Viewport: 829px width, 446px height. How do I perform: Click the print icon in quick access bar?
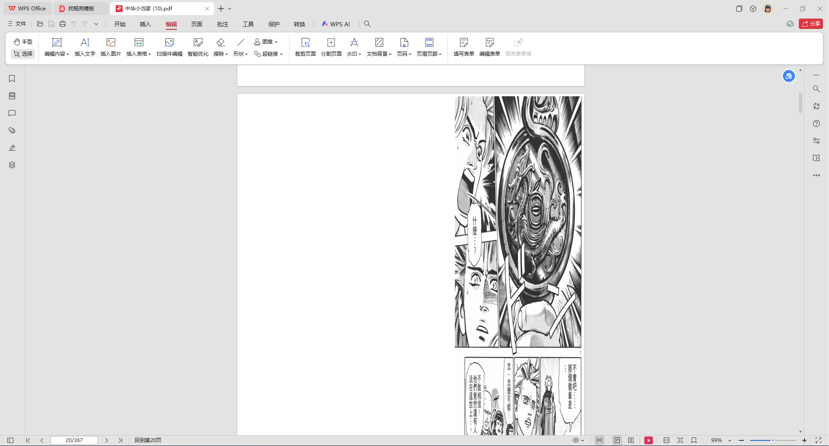[63, 24]
